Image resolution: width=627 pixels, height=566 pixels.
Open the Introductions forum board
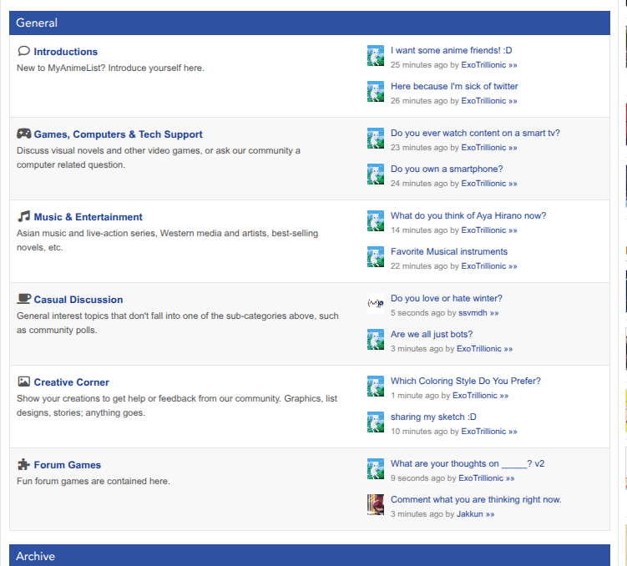click(x=65, y=52)
